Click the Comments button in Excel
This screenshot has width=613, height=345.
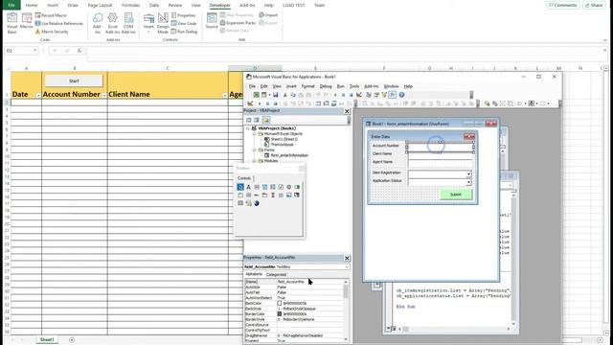point(563,5)
